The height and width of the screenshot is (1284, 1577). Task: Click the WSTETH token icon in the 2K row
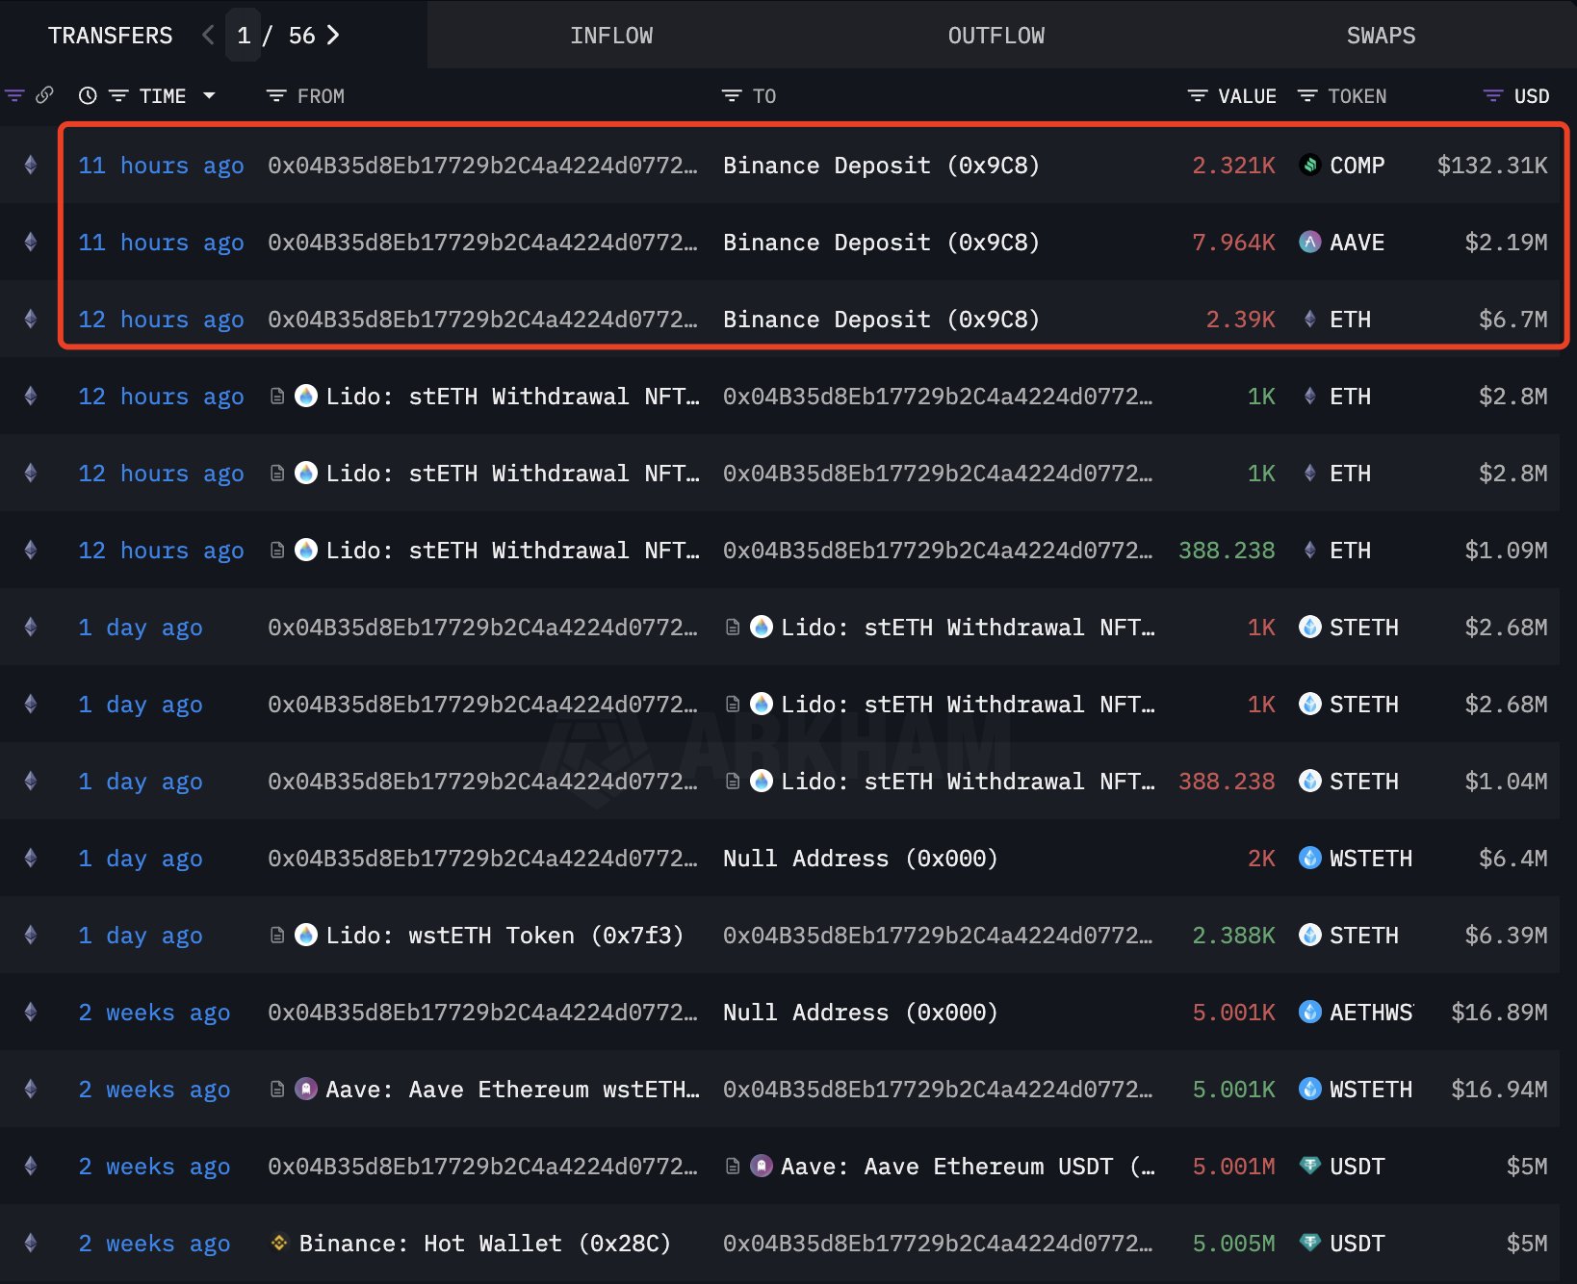(x=1309, y=859)
